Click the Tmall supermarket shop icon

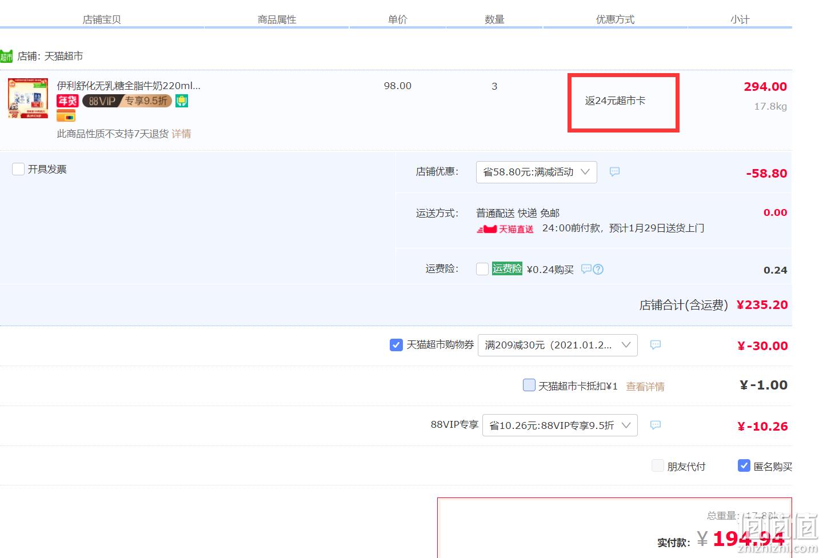[x=6, y=56]
